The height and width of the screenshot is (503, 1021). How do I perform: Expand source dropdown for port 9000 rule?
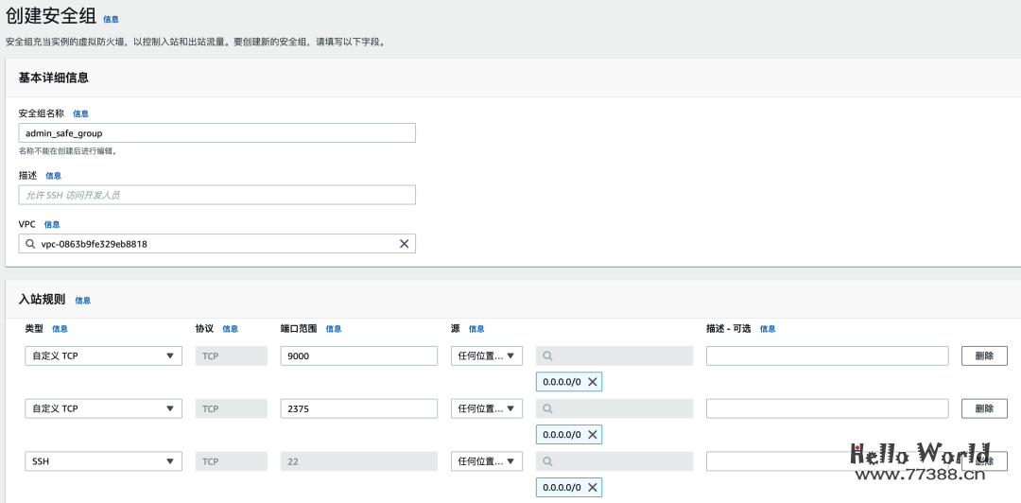coord(486,356)
